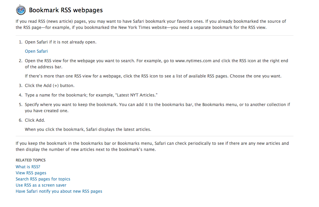Click the intro paragraph starting "If you read RSS"
The width and height of the screenshot is (319, 207).
(151, 24)
